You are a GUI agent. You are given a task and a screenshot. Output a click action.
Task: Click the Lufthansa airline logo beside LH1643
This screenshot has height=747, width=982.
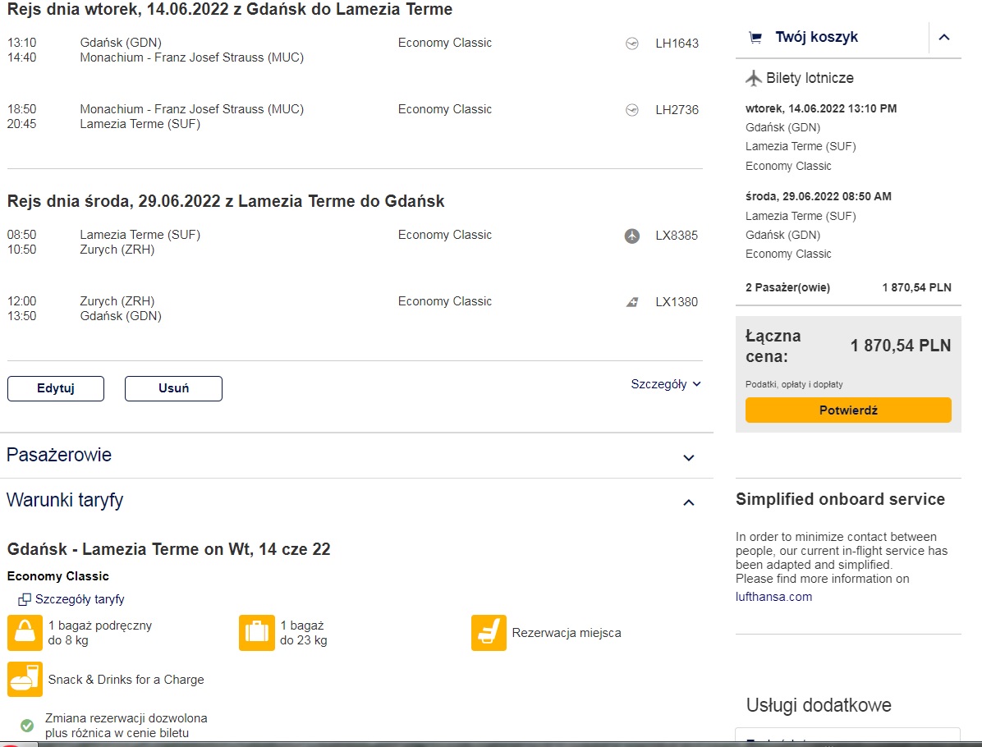coord(632,44)
